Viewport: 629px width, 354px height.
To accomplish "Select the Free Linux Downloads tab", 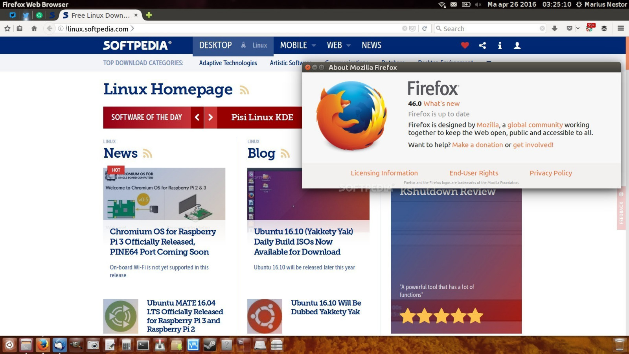I will [x=100, y=15].
